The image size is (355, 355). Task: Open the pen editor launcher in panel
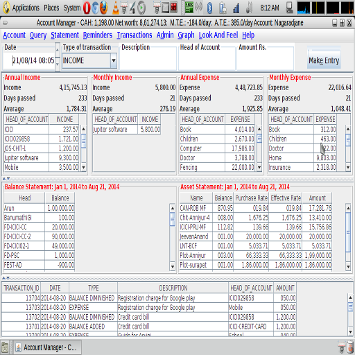tap(132, 8)
